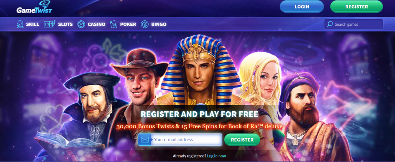Image resolution: width=395 pixels, height=162 pixels.
Task: Click the green REGISTER button in header
Action: (x=356, y=7)
